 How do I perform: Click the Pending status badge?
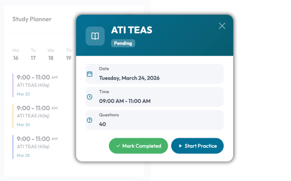[x=123, y=43]
